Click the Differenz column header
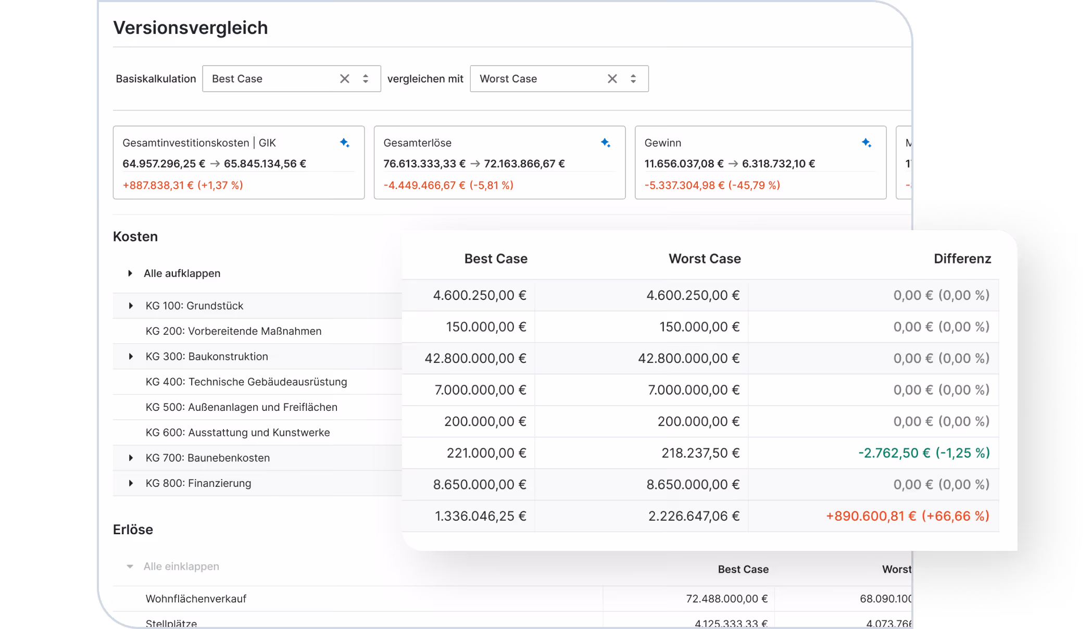Viewport: 1092px width, 629px height. coord(962,259)
